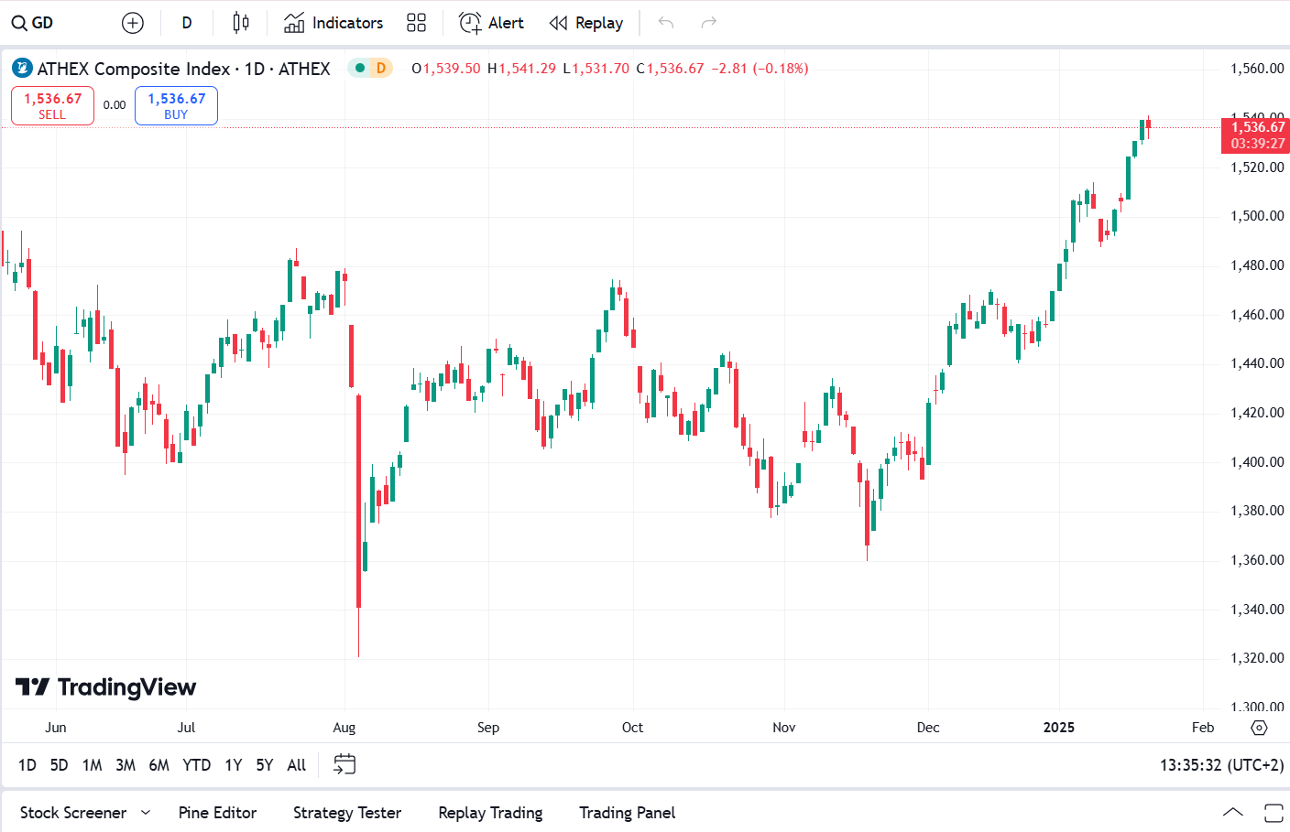Expand the Stock Screener dropdown arrow
The width and height of the screenshot is (1290, 832).
point(146,813)
